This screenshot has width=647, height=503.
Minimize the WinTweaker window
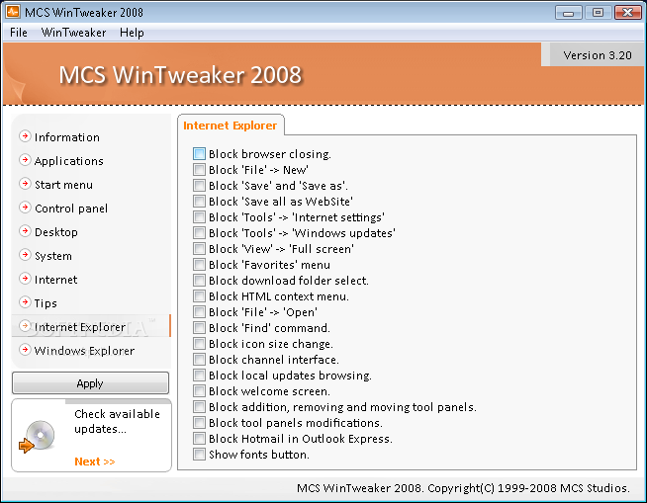click(568, 13)
